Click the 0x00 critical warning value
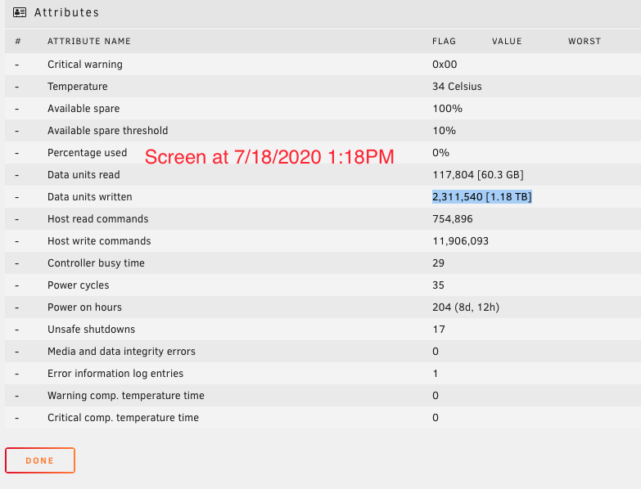The image size is (641, 489). point(445,65)
